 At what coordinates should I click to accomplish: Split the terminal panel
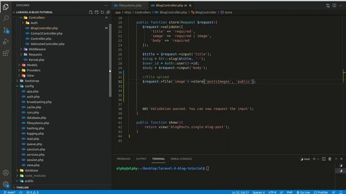pyautogui.click(x=323, y=159)
